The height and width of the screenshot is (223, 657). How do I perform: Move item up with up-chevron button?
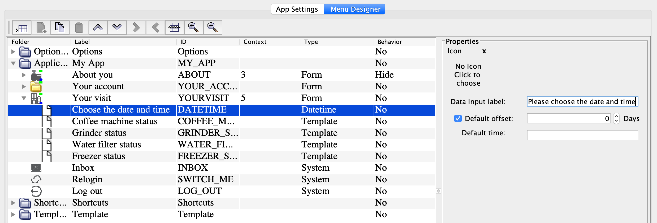click(98, 28)
